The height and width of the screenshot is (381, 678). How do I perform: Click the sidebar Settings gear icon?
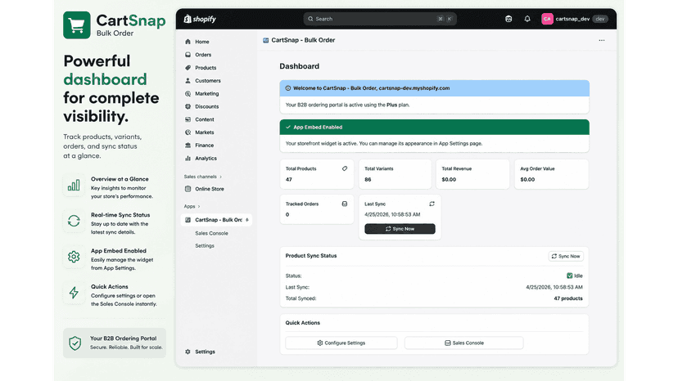[x=188, y=352]
